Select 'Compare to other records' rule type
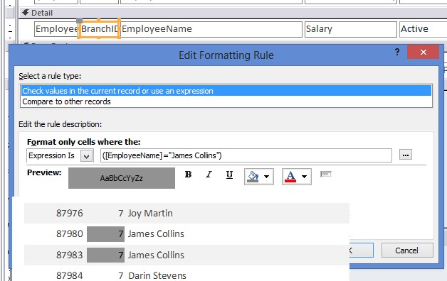 pyautogui.click(x=66, y=101)
